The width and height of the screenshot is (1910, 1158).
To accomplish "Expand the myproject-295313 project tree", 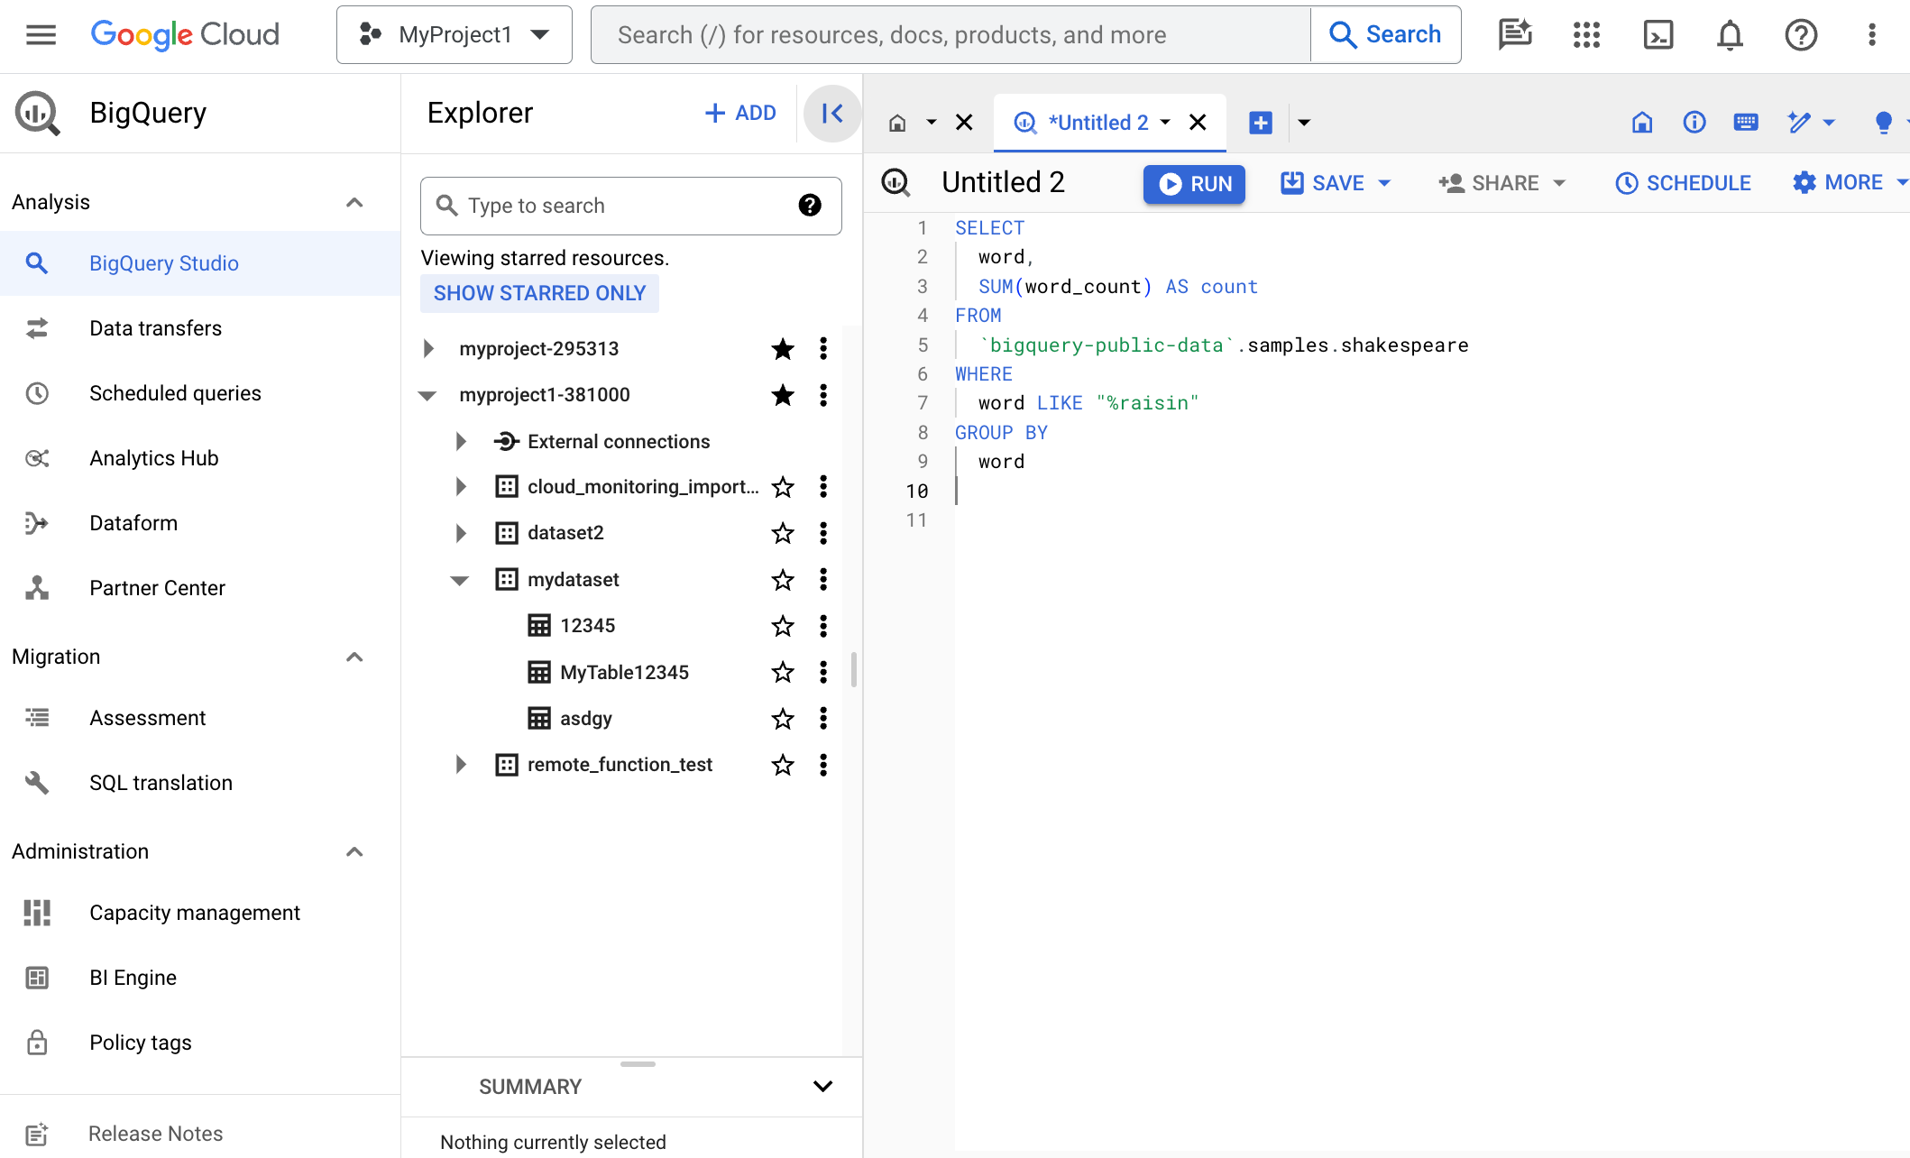I will [427, 348].
